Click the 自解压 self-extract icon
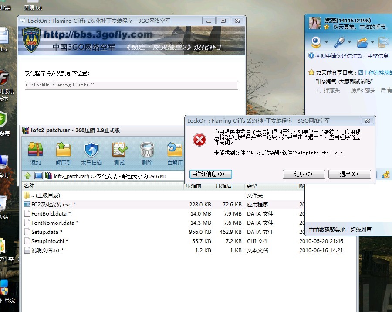 point(175,153)
